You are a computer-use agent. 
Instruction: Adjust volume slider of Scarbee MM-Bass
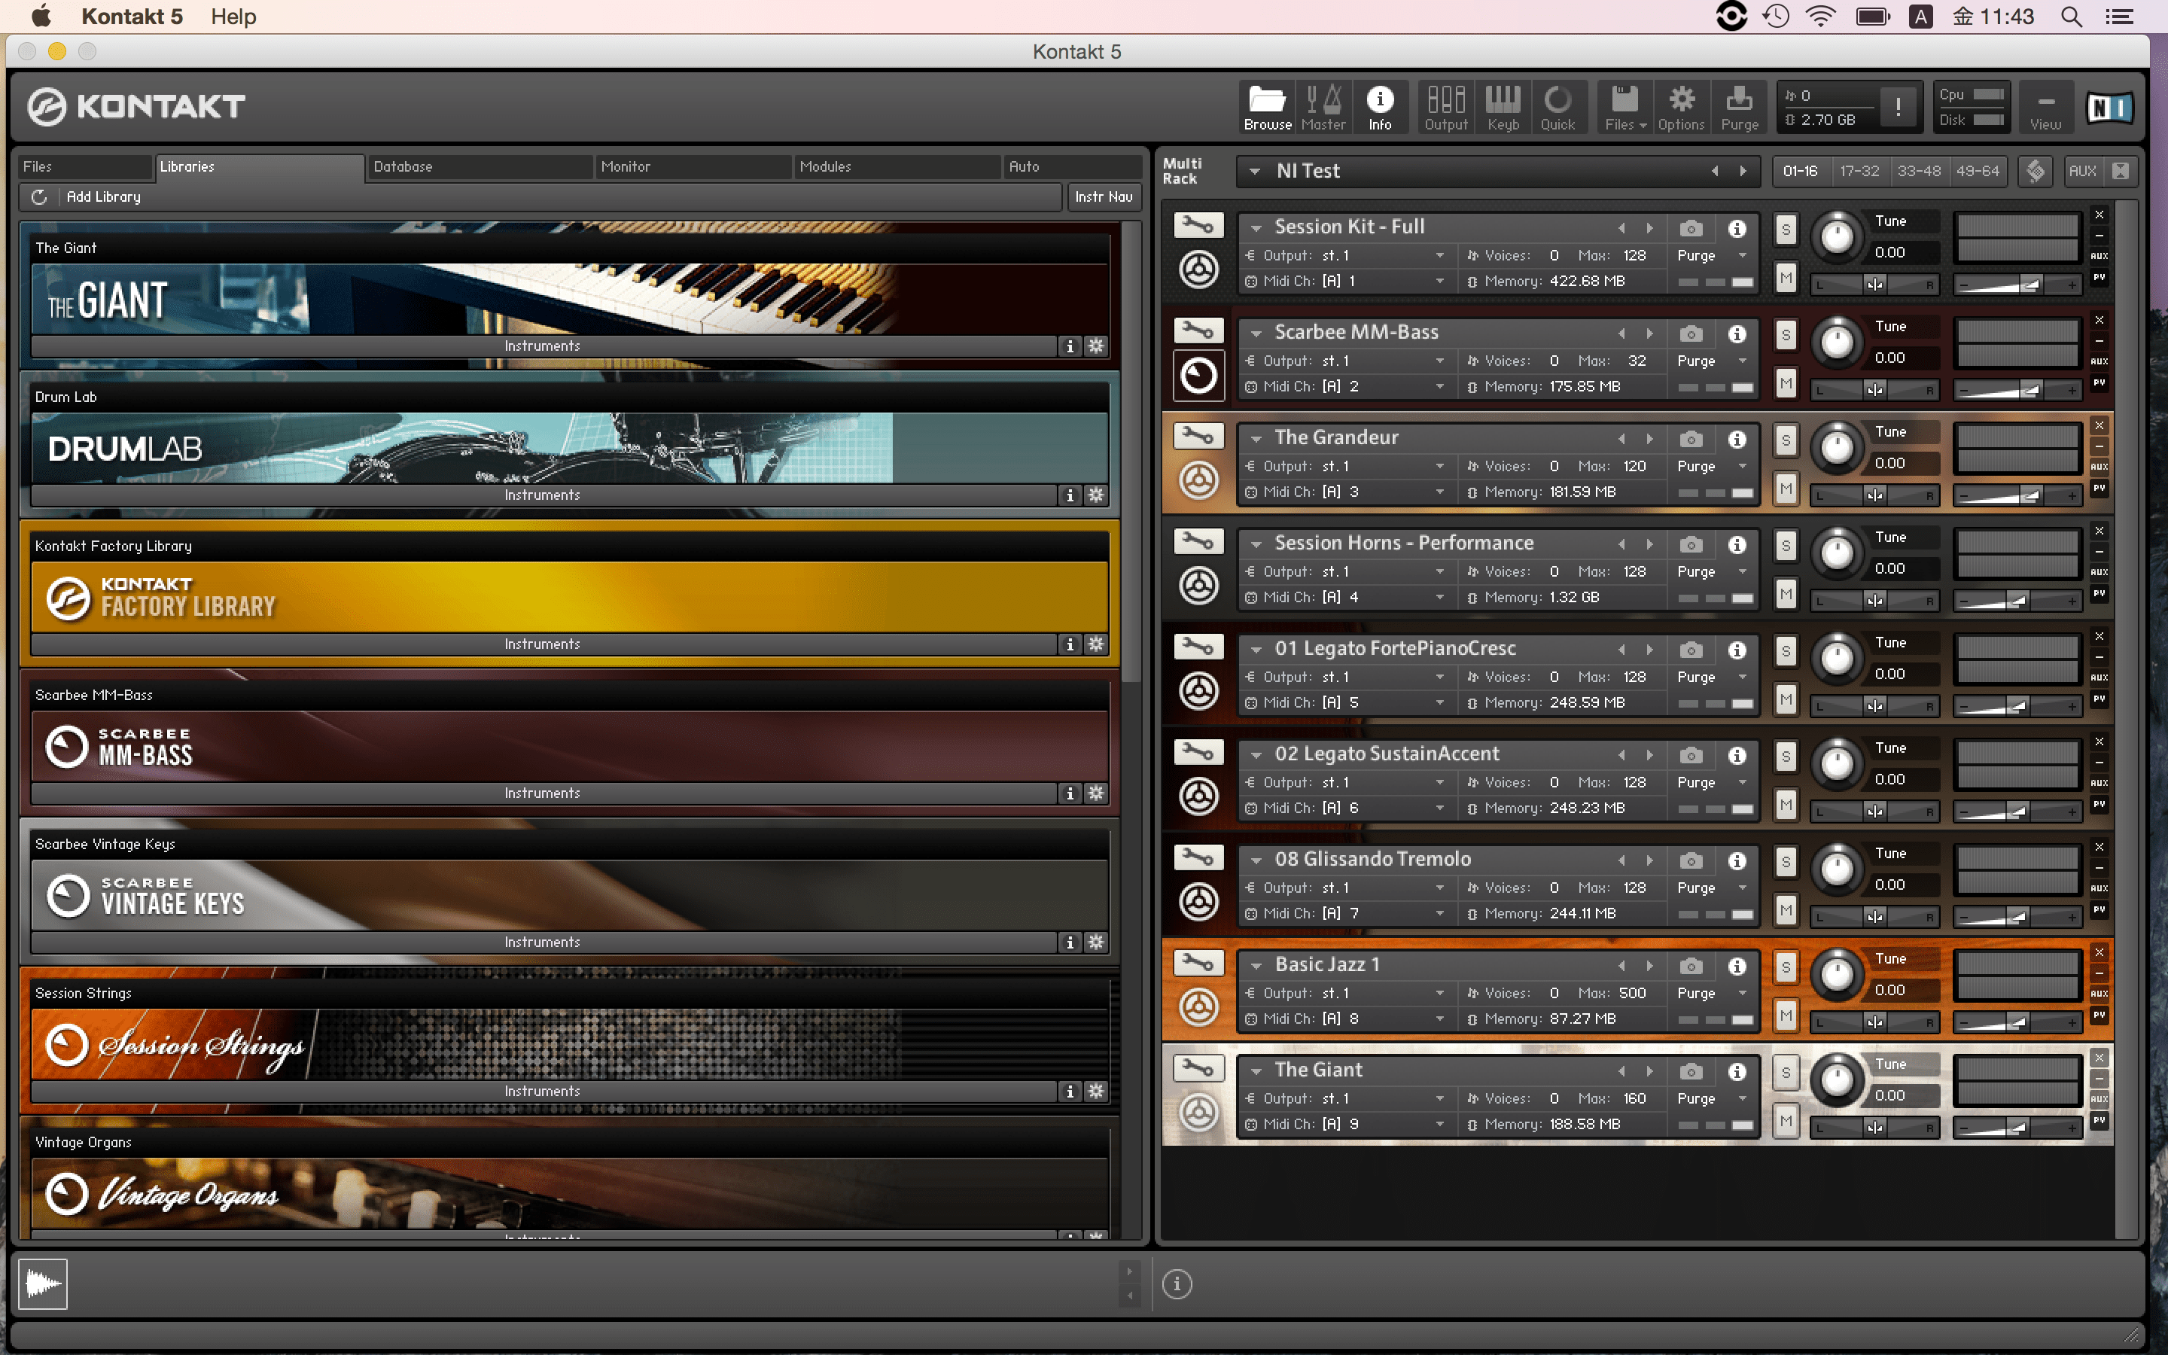pyautogui.click(x=2018, y=390)
